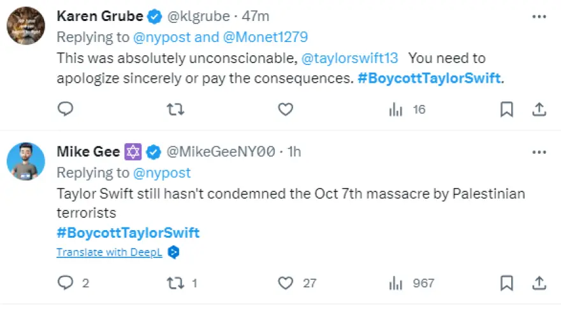Bookmark Mike Gee's tweet

507,283
